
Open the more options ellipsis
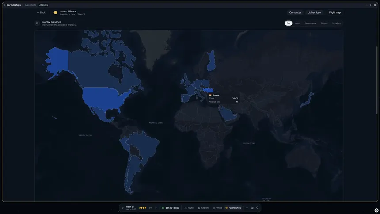247,208
